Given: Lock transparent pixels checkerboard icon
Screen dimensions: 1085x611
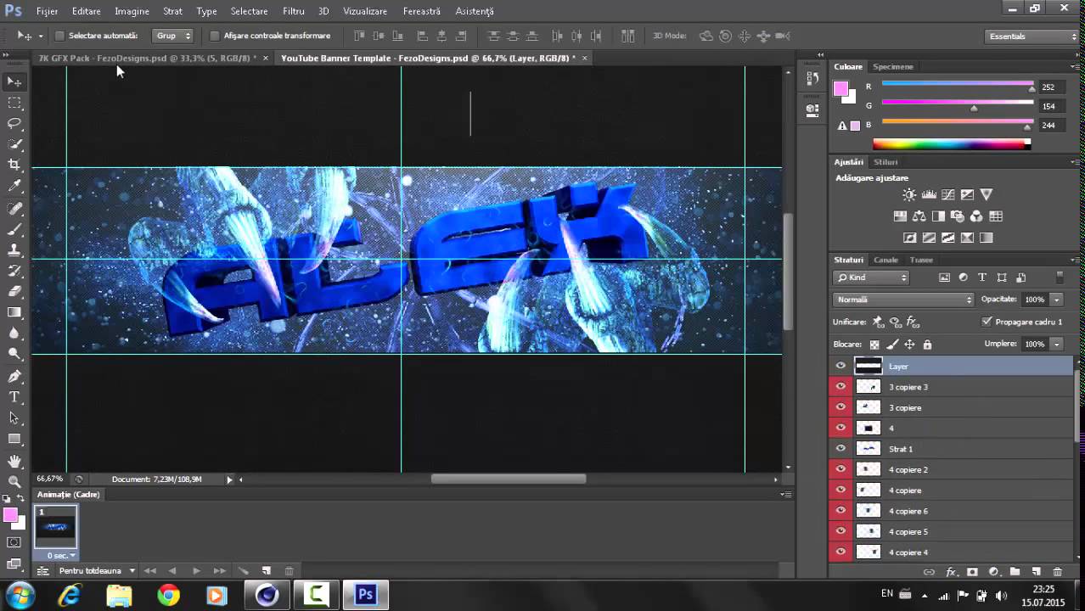Looking at the screenshot, I should 874,345.
